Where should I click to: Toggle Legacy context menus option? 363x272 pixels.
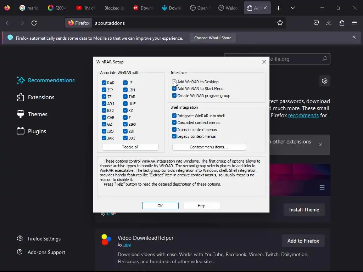174,136
